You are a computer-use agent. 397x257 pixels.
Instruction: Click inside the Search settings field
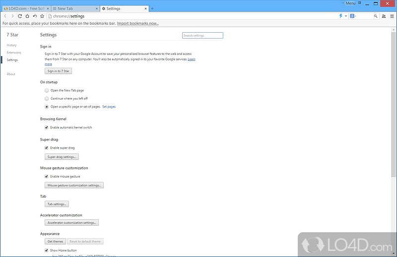202,35
